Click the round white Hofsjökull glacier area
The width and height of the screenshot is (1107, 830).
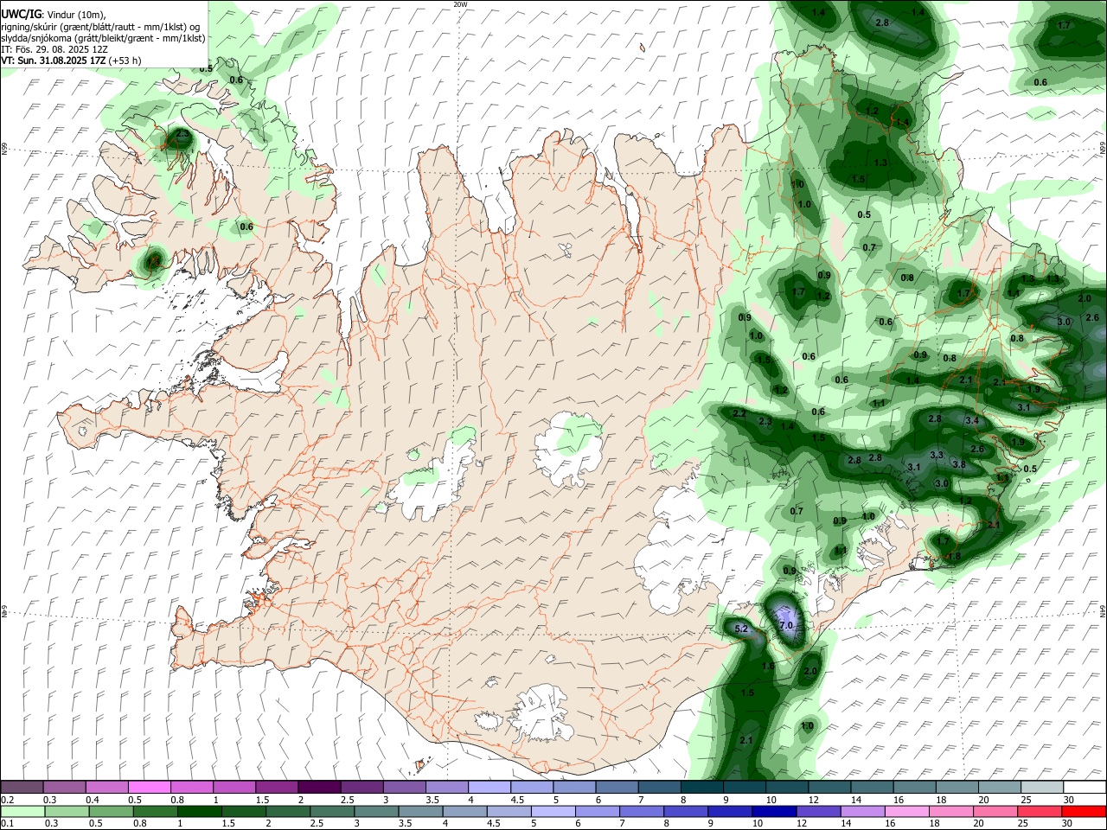pyautogui.click(x=568, y=447)
